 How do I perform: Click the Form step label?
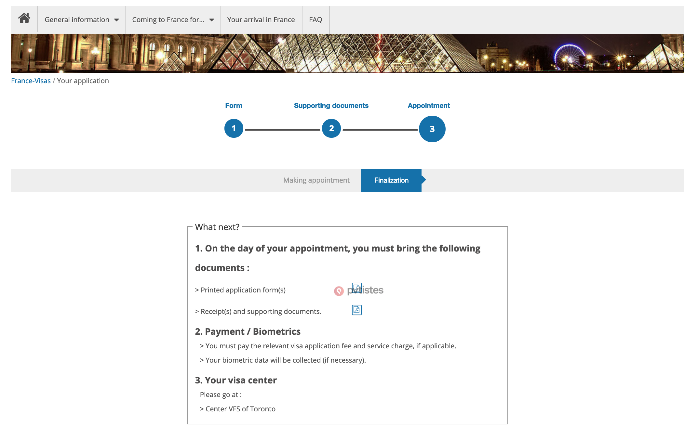(234, 106)
